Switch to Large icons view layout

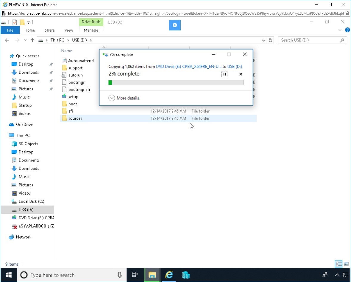[x=346, y=264]
